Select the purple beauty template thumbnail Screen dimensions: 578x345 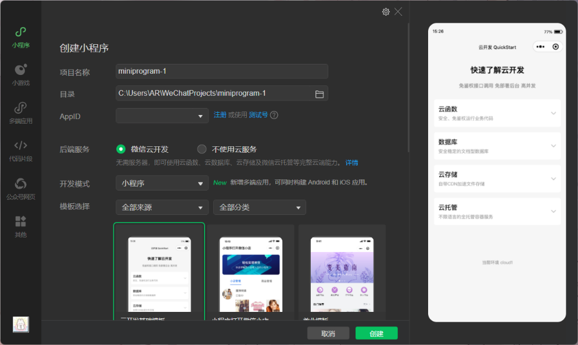[x=342, y=273]
